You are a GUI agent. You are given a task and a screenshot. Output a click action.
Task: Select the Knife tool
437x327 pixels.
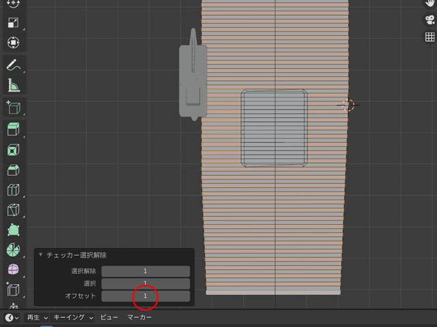(13, 210)
